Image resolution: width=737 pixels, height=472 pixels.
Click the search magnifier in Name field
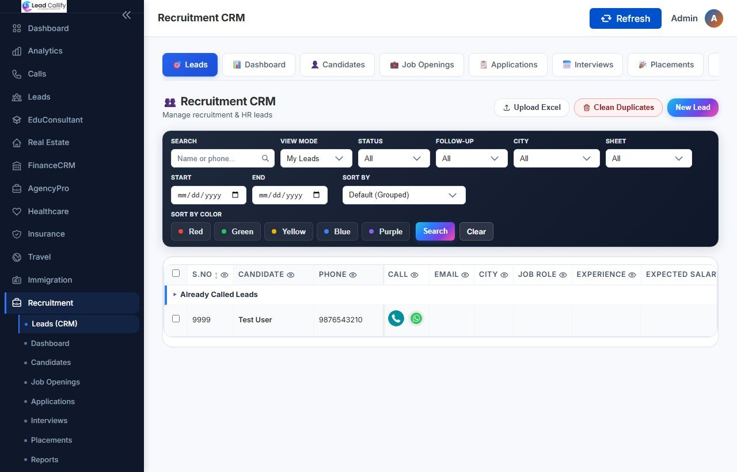pos(265,158)
